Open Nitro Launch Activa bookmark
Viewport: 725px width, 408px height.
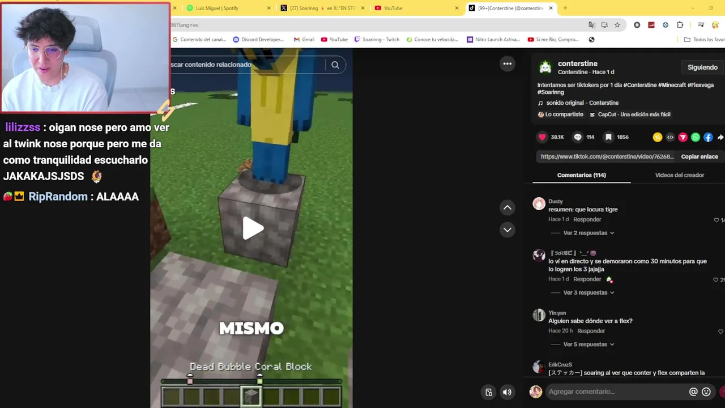[x=493, y=40]
